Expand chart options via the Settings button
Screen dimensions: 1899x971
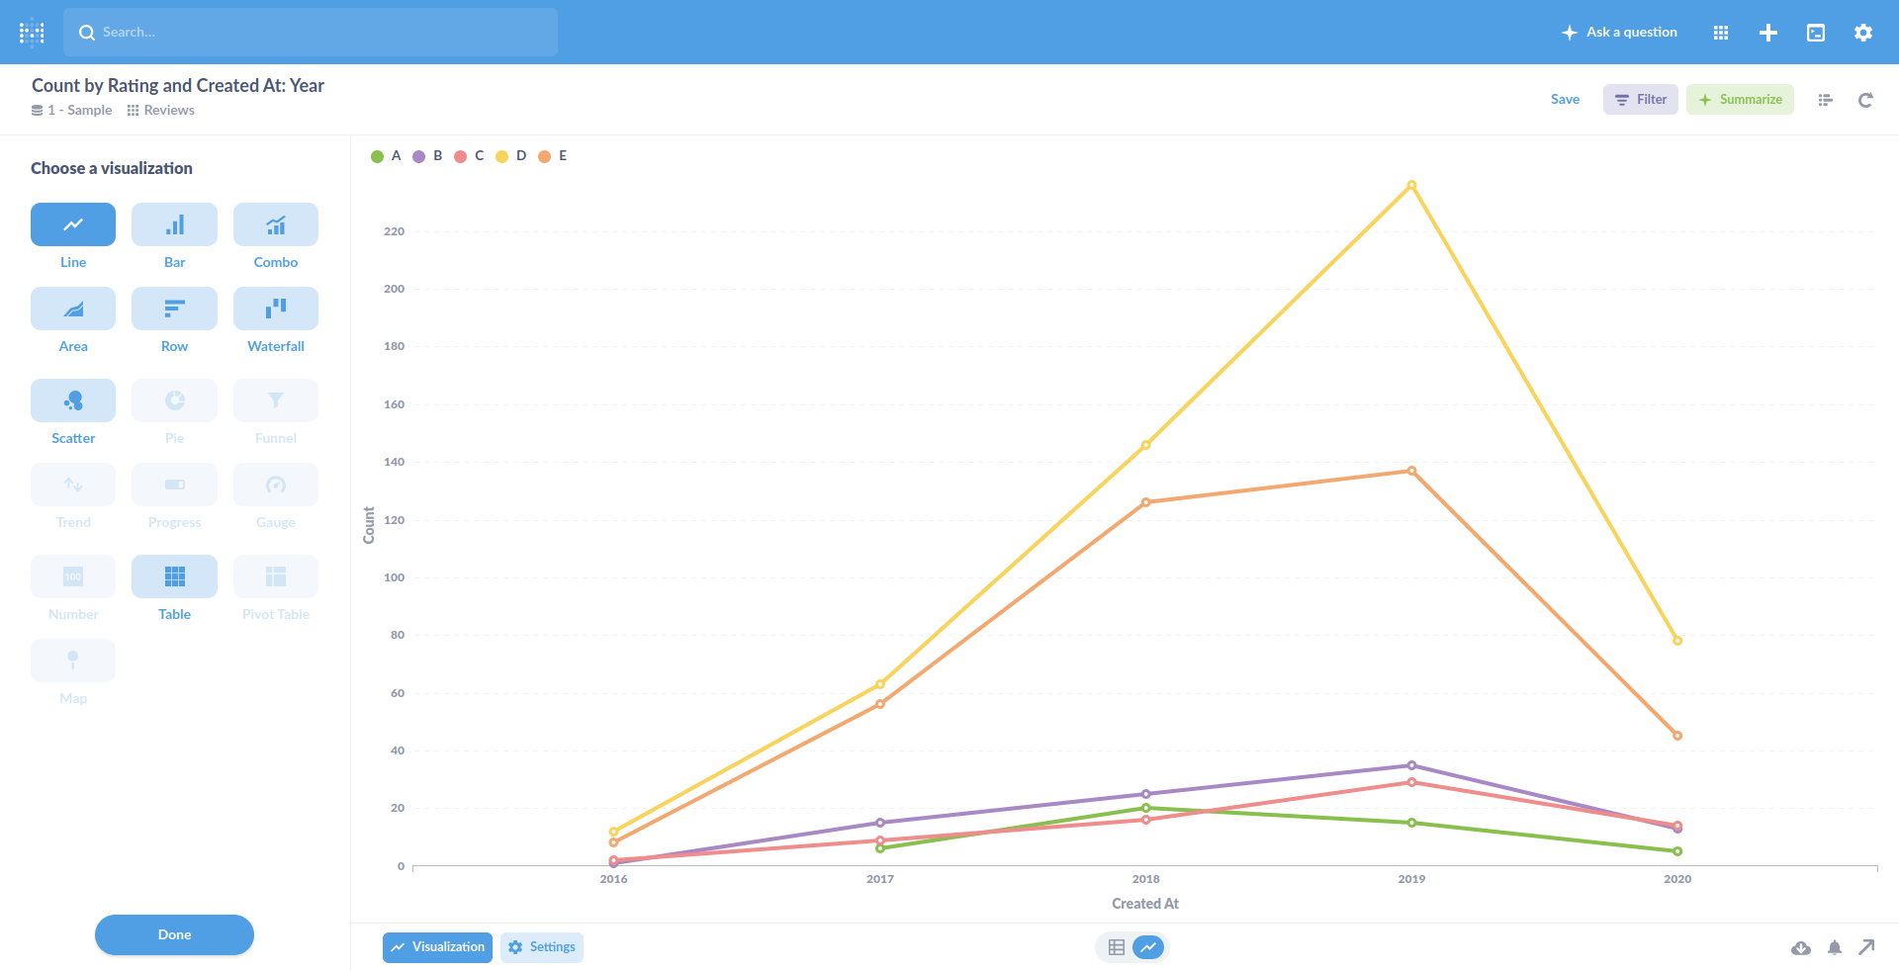(x=541, y=946)
